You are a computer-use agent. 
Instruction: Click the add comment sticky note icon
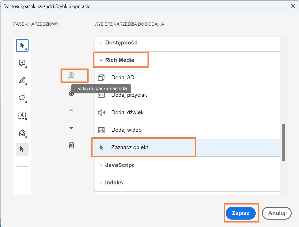[22, 63]
